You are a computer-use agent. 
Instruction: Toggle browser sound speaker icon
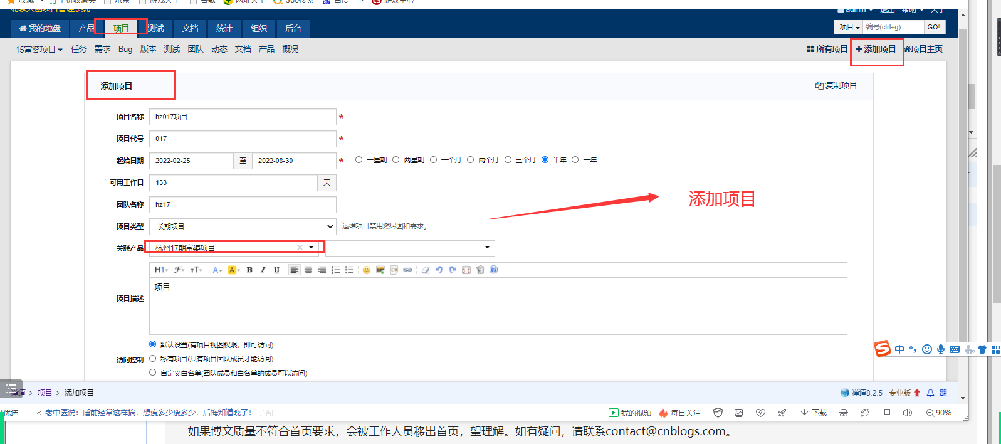pyautogui.click(x=907, y=413)
